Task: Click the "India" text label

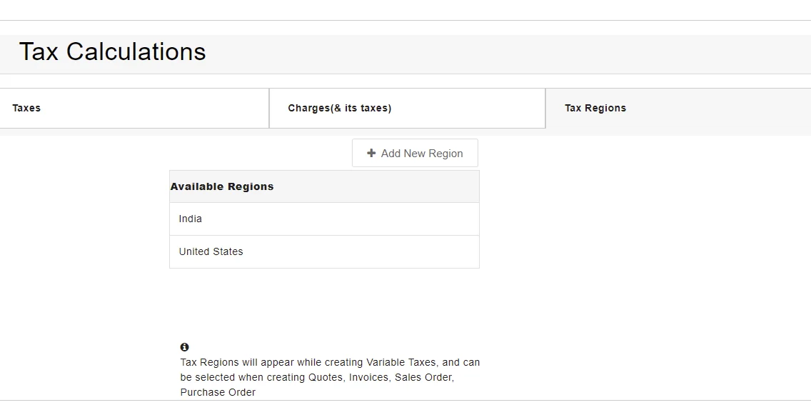Action: click(x=191, y=219)
